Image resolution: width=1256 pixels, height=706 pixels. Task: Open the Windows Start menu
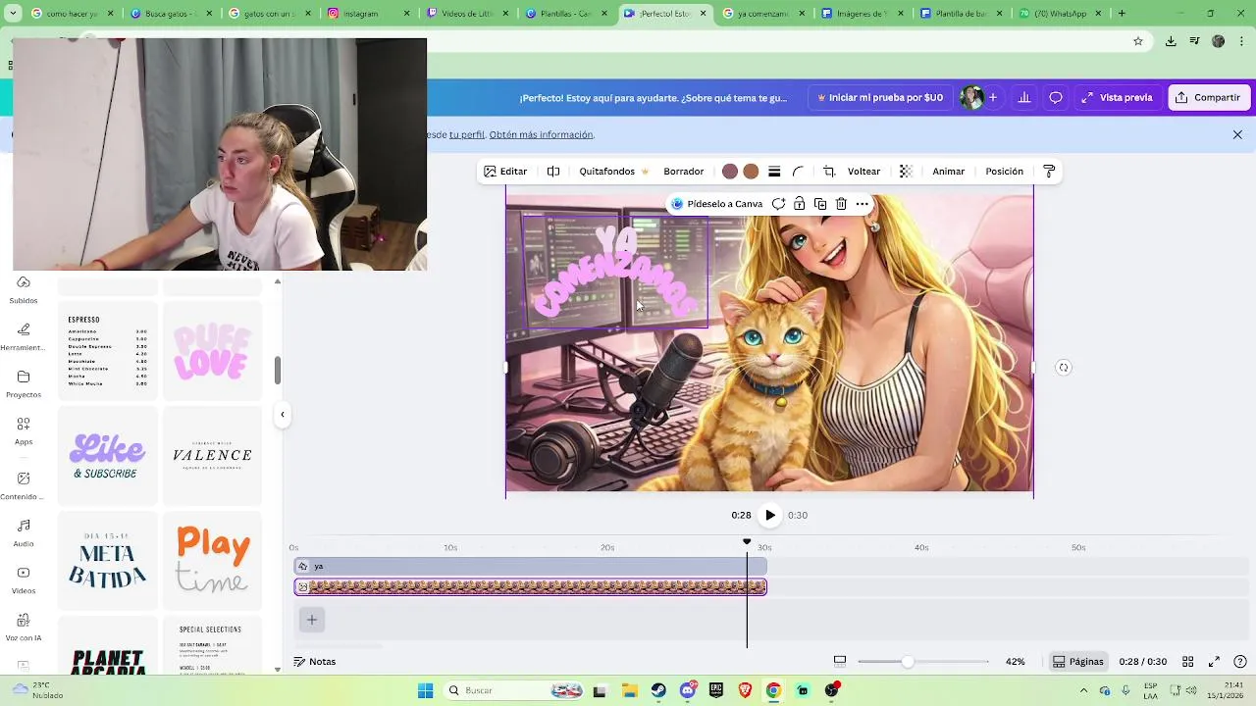425,690
